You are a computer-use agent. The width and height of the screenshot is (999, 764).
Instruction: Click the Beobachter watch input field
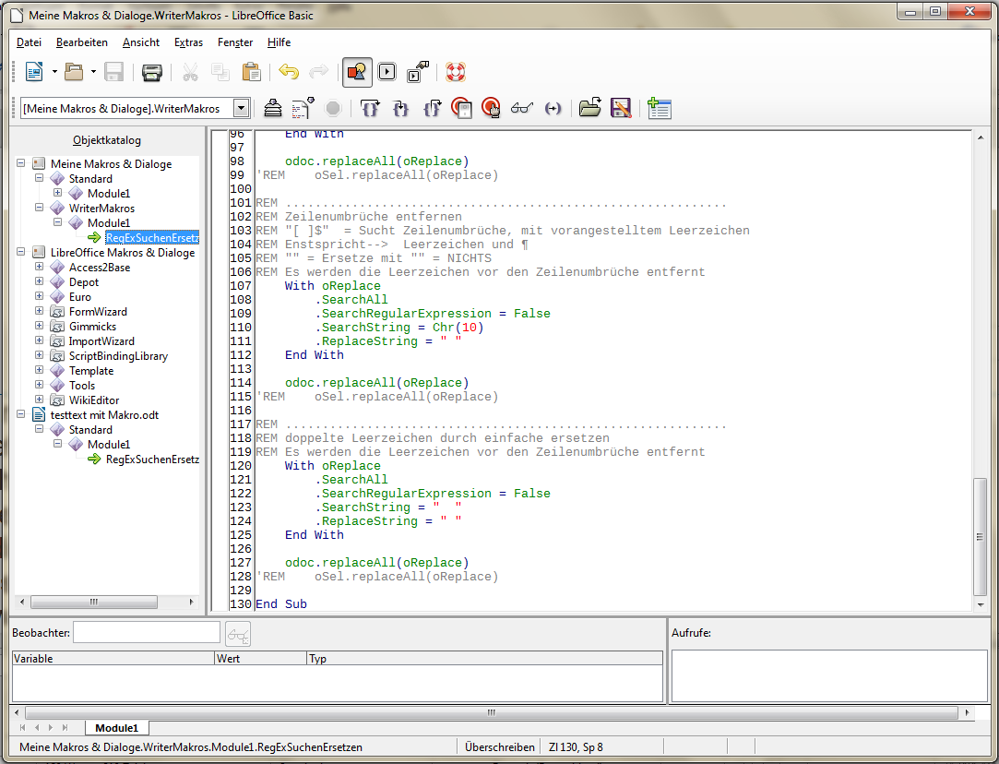[x=147, y=633]
